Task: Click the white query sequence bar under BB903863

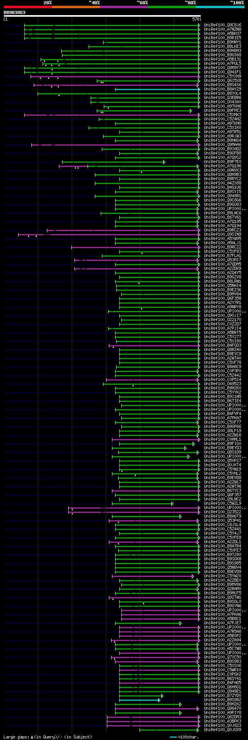Action: point(102,16)
